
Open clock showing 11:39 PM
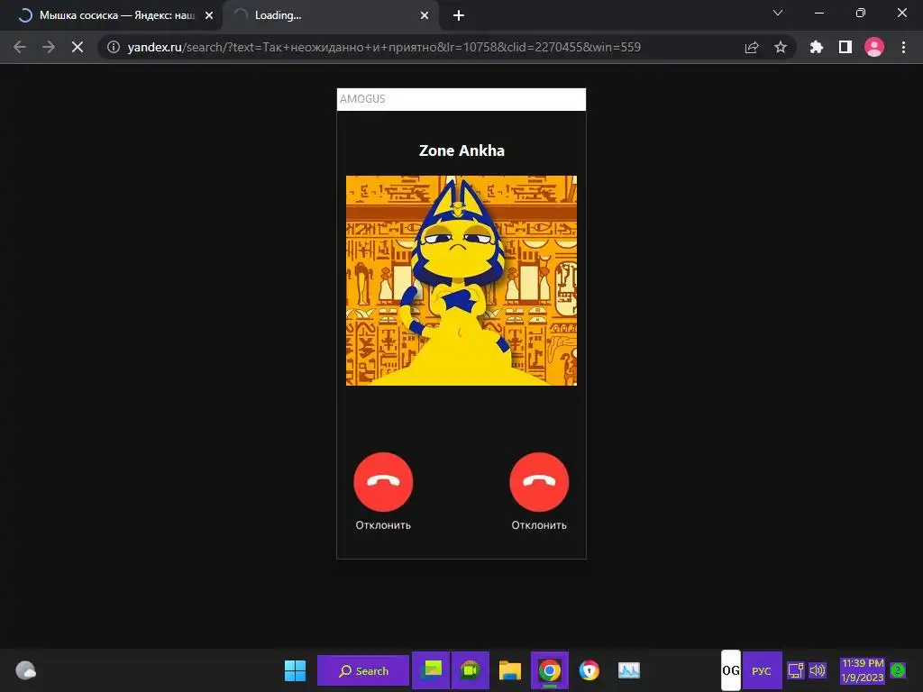pyautogui.click(x=863, y=670)
